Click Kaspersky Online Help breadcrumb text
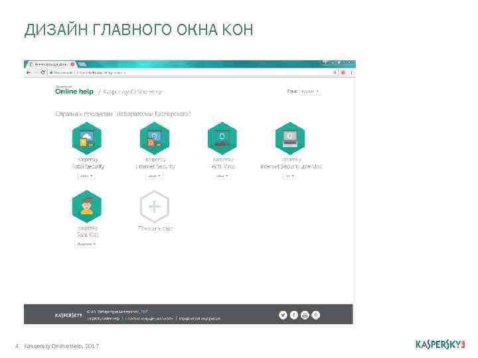 coord(133,91)
